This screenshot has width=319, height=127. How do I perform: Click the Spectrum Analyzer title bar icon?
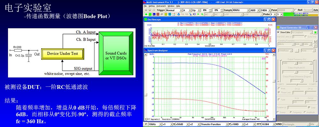(146, 50)
